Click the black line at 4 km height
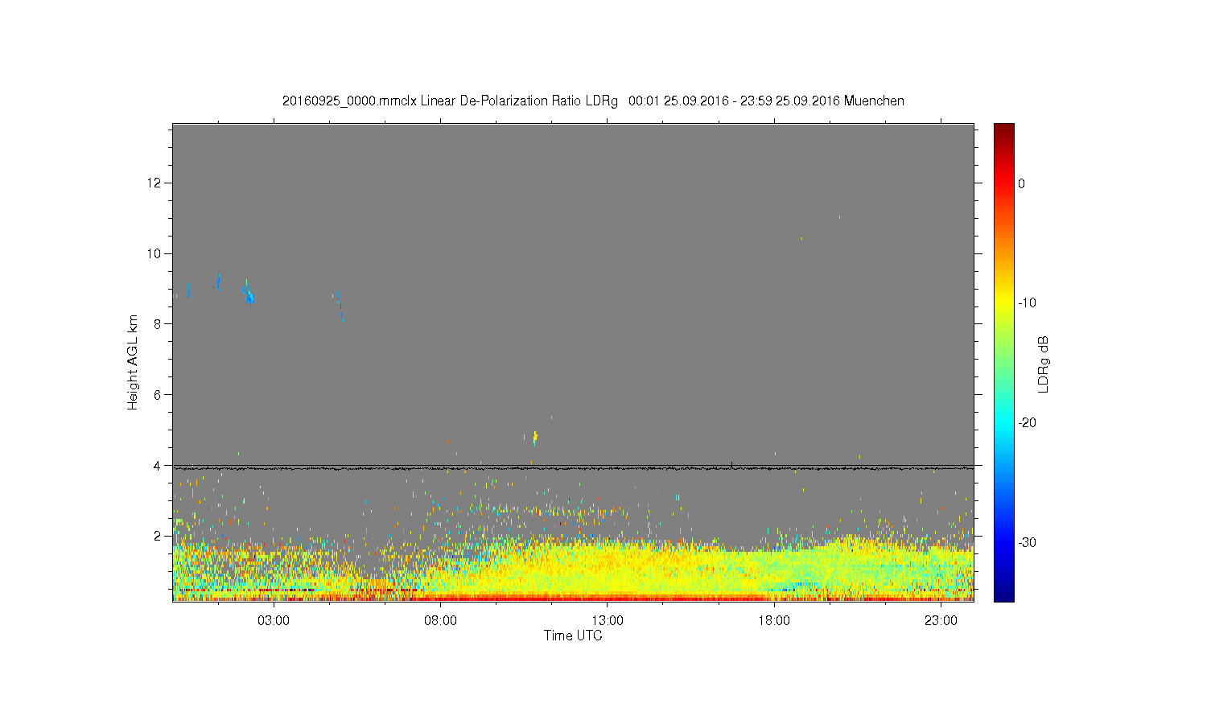Screen dimensions: 1207x724 pyautogui.click(x=573, y=467)
